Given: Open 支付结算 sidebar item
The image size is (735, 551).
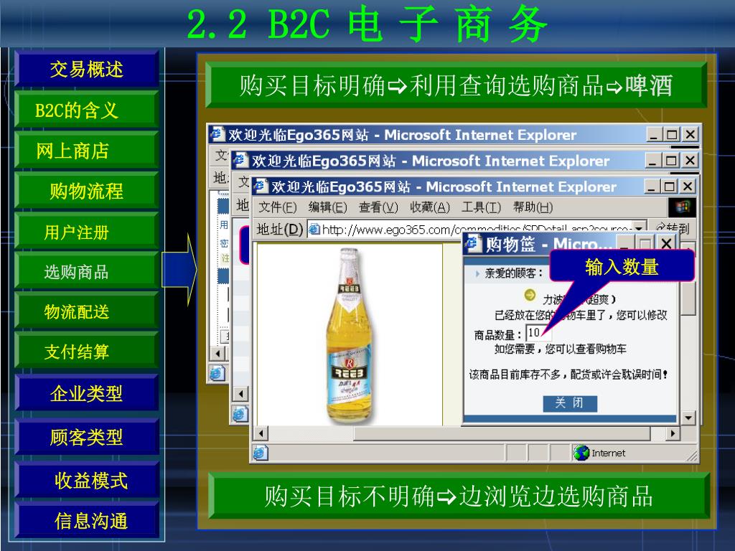Looking at the screenshot, I should [x=87, y=352].
